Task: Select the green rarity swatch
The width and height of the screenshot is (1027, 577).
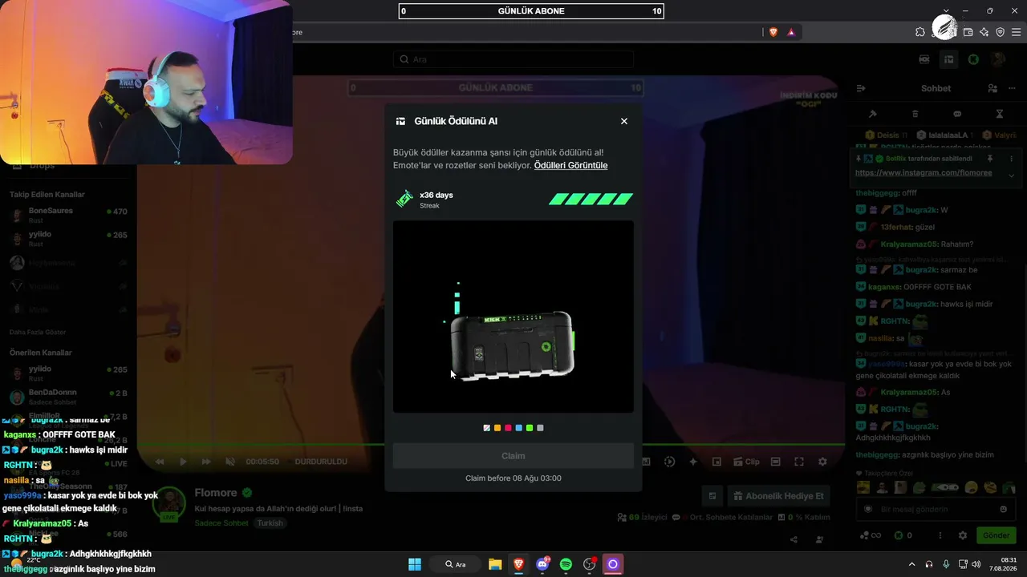Action: tap(530, 428)
